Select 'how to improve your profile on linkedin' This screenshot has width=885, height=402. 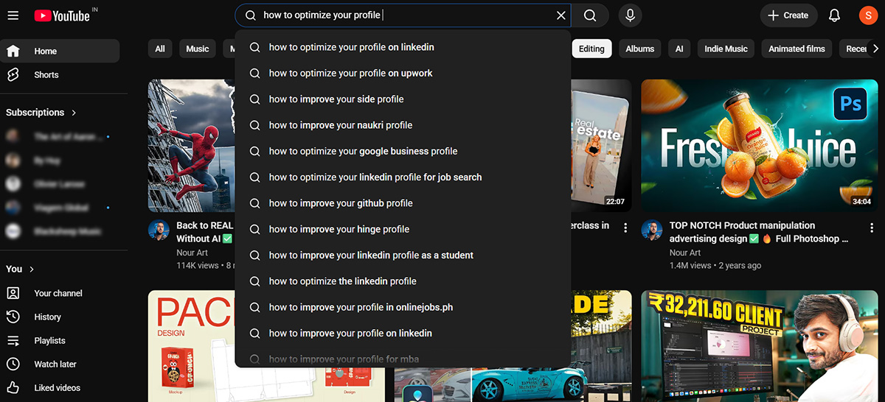[x=403, y=334]
